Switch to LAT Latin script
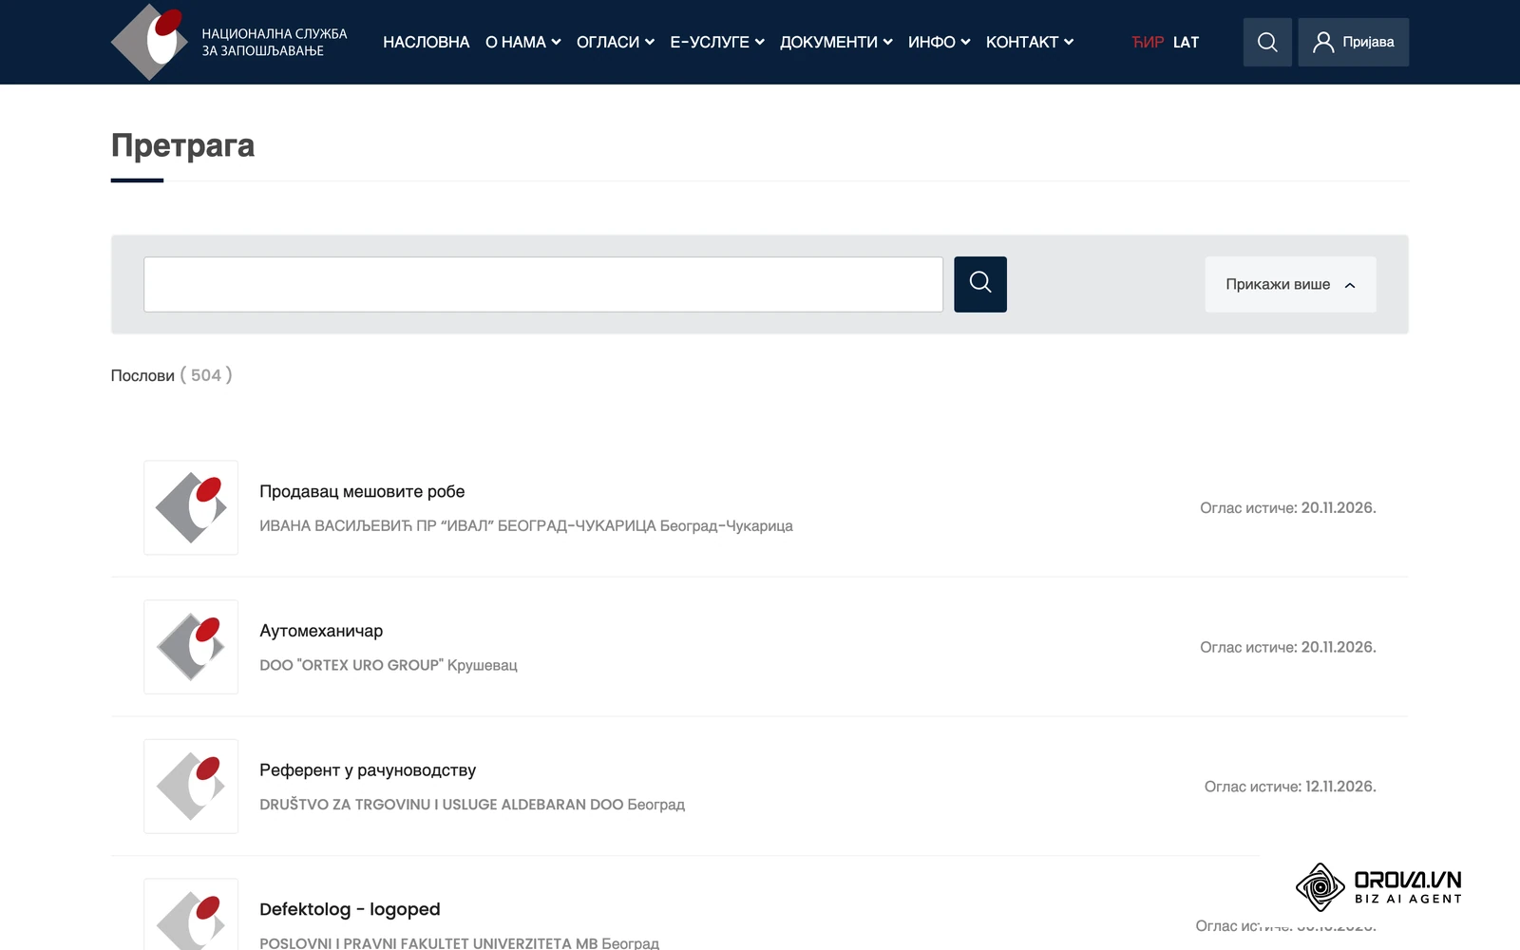The image size is (1520, 950). pos(1187,42)
